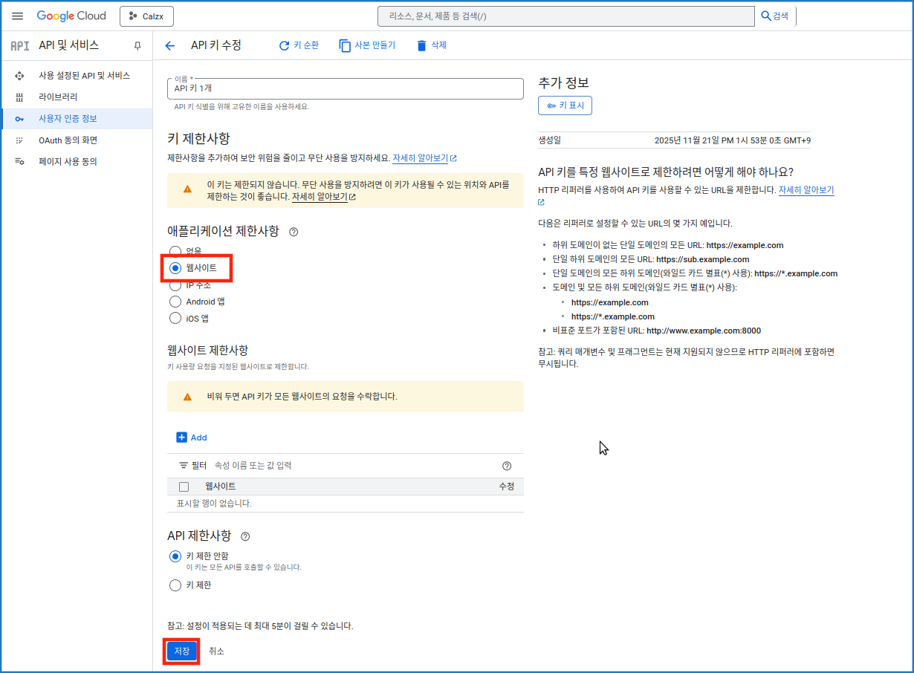Open 라이브러리 in the sidebar
The height and width of the screenshot is (673, 914).
(x=58, y=97)
